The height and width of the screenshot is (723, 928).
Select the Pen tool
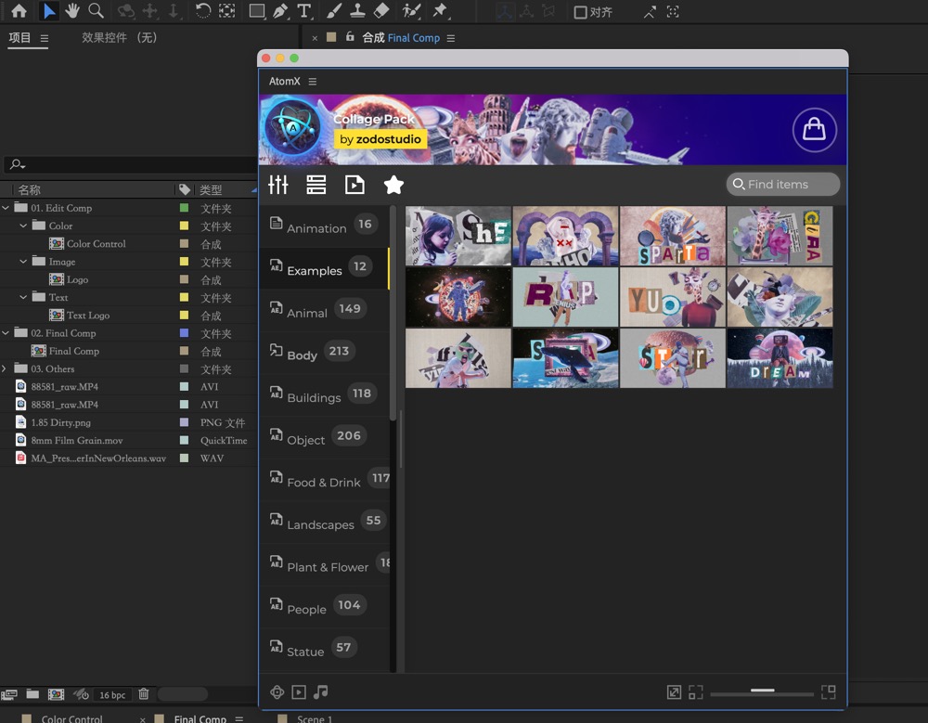280,12
